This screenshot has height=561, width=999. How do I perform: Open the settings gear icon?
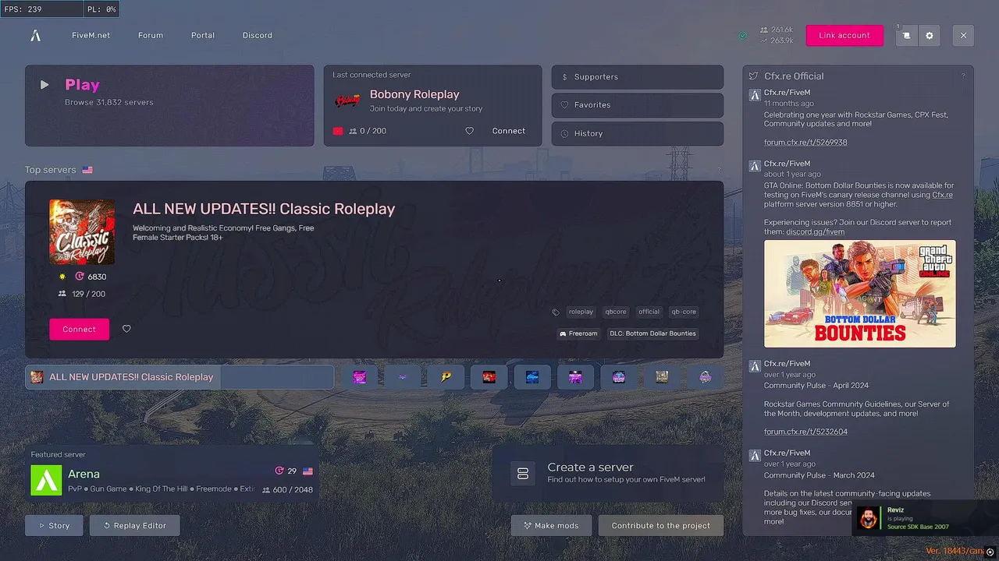[930, 35]
